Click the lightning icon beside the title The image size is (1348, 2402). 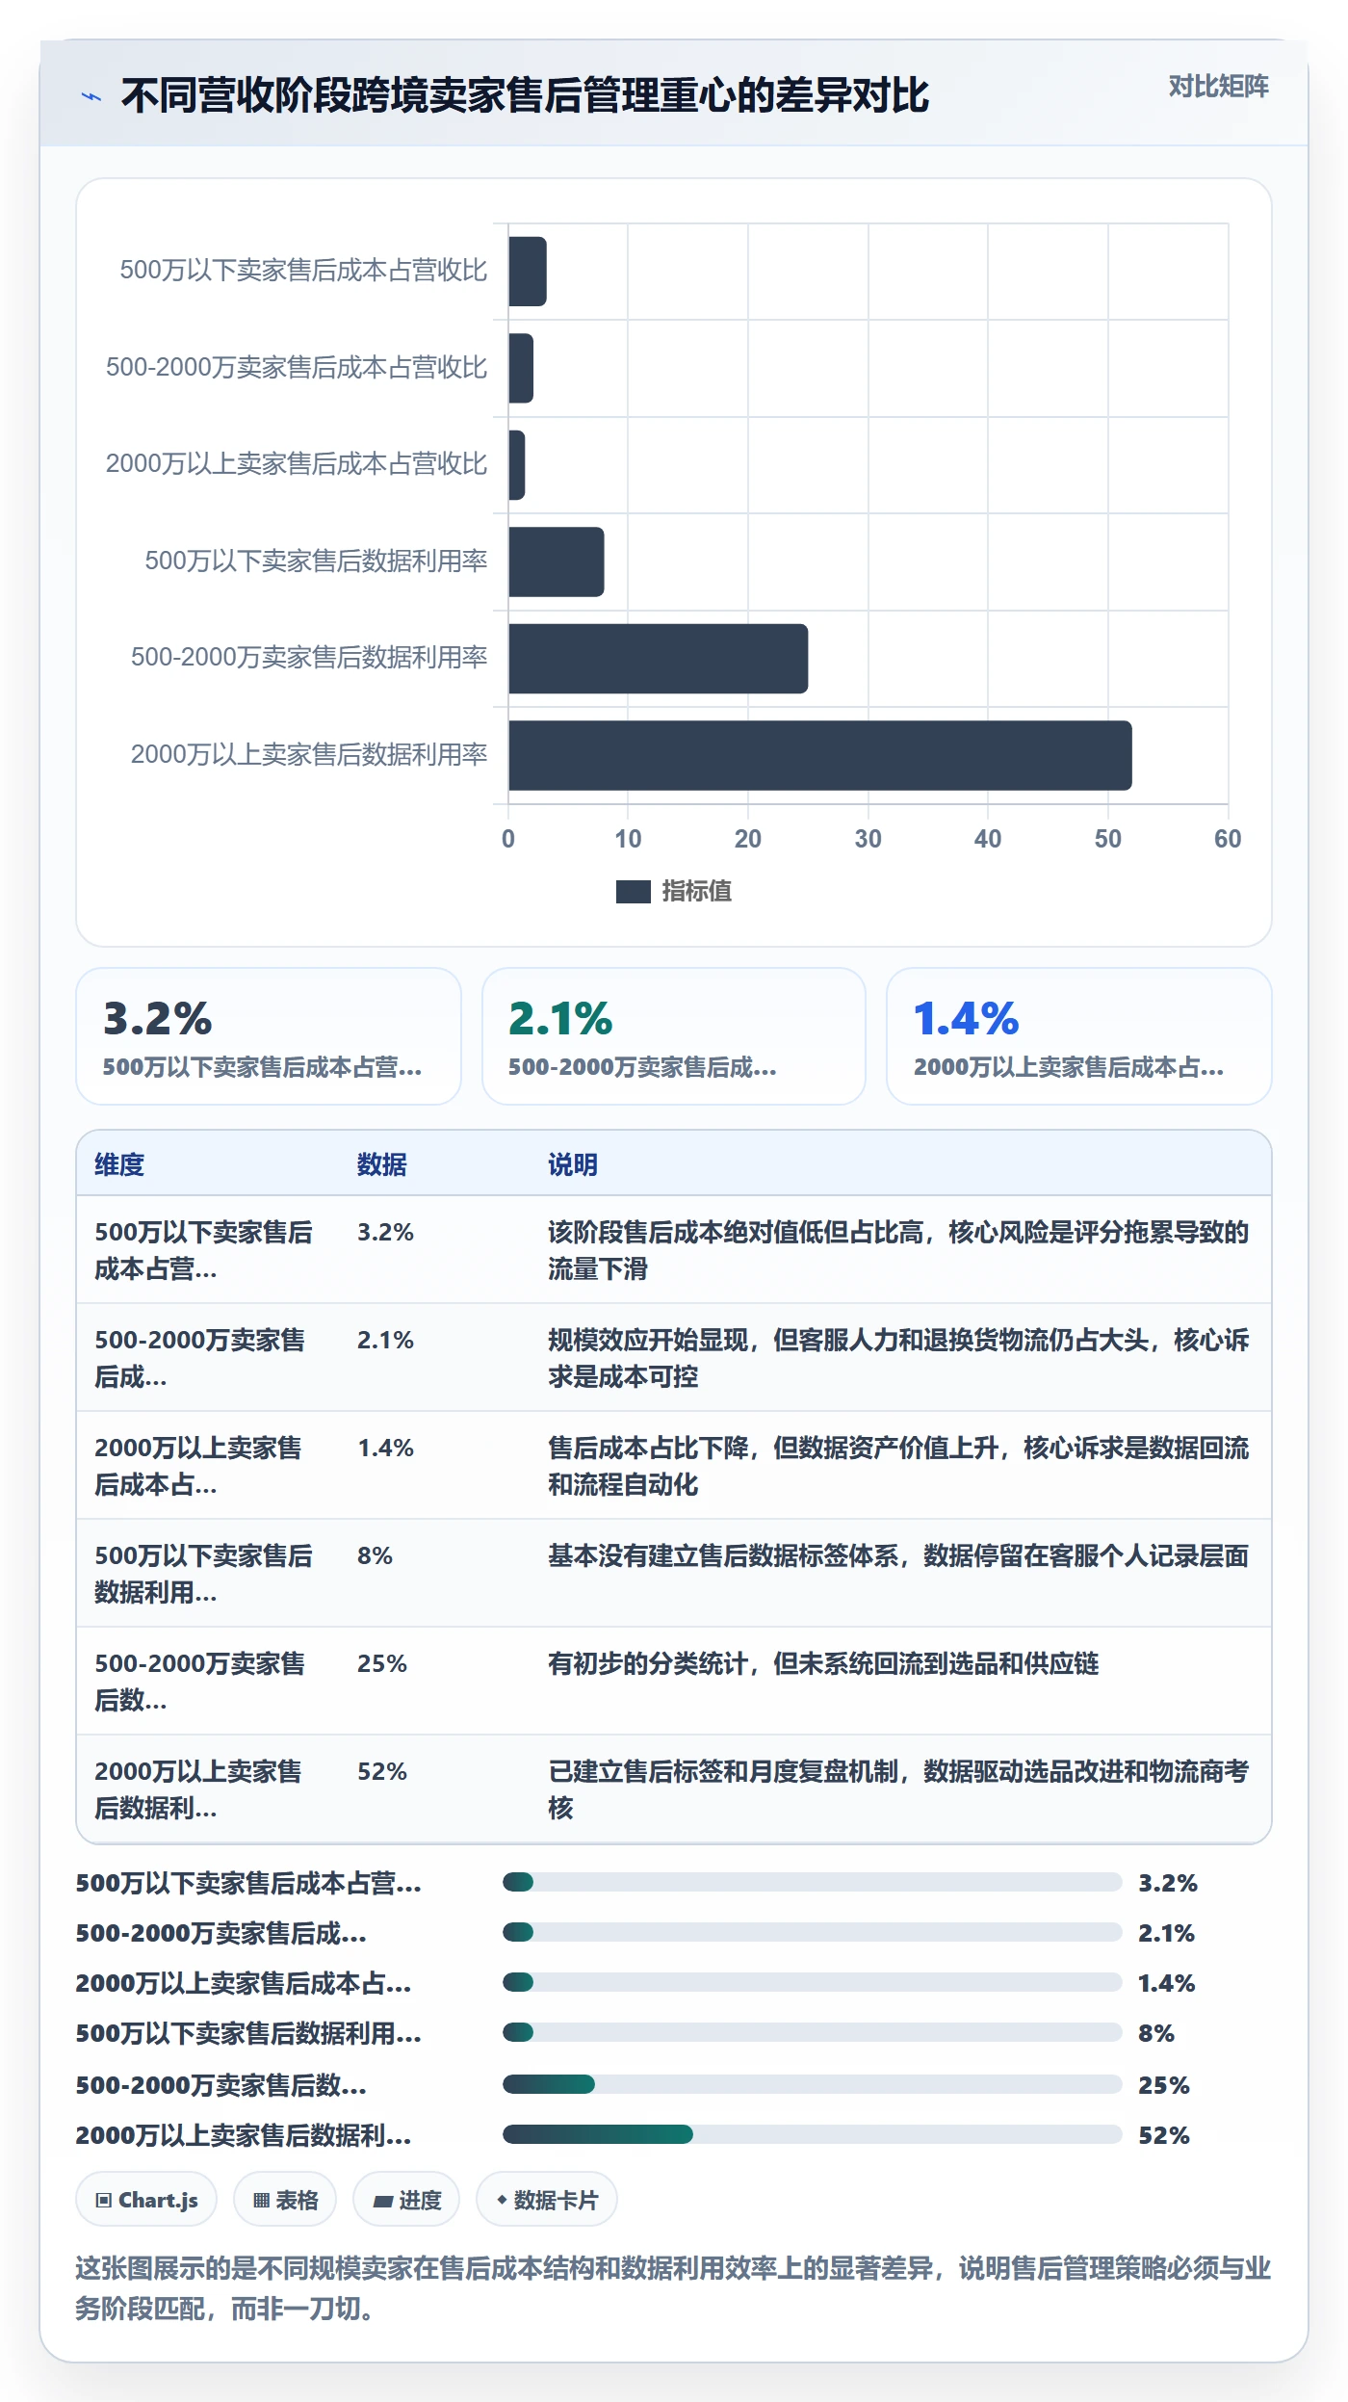click(91, 96)
